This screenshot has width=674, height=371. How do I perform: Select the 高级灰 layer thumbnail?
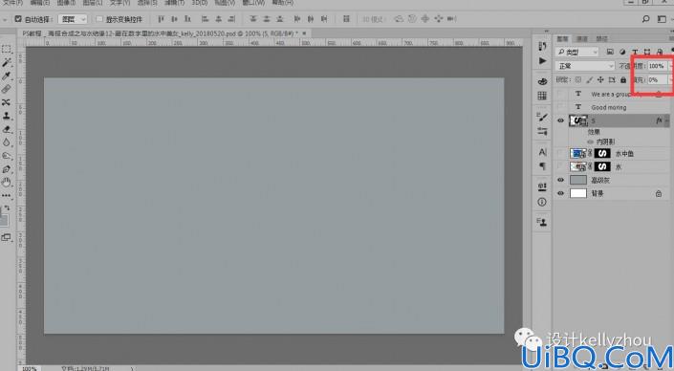click(578, 180)
